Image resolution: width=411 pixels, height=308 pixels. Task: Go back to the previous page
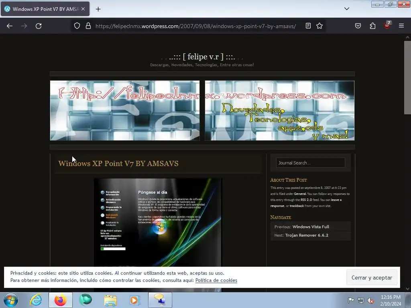[10, 26]
